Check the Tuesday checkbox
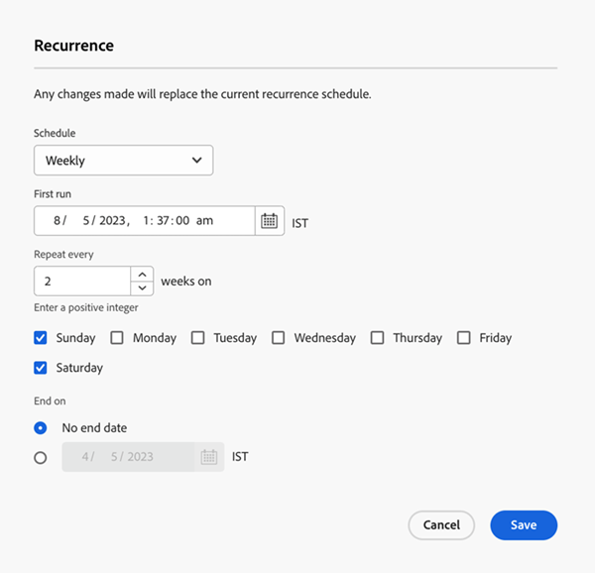The height and width of the screenshot is (573, 595). point(197,338)
